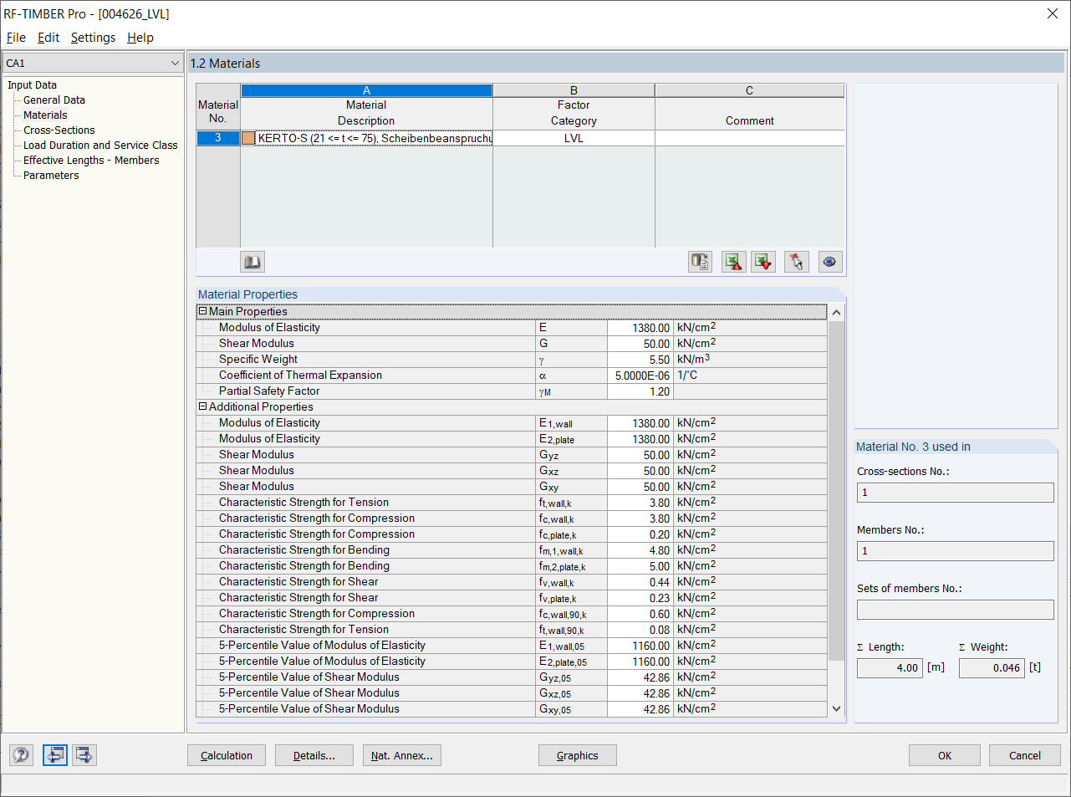Import material from the database icon
The height and width of the screenshot is (797, 1071).
click(700, 262)
